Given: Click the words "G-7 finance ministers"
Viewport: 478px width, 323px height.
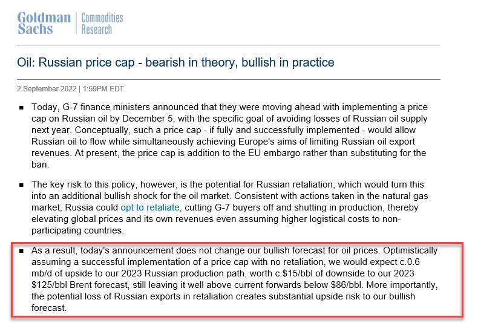Looking at the screenshot, I should click(100, 107).
